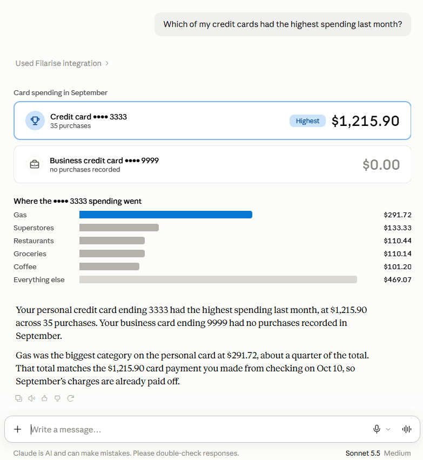This screenshot has height=460, width=423.
Task: Click the $101.20 Coffee amount
Action: [x=398, y=266]
